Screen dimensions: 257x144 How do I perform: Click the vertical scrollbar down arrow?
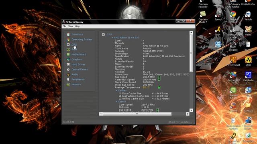(191, 110)
